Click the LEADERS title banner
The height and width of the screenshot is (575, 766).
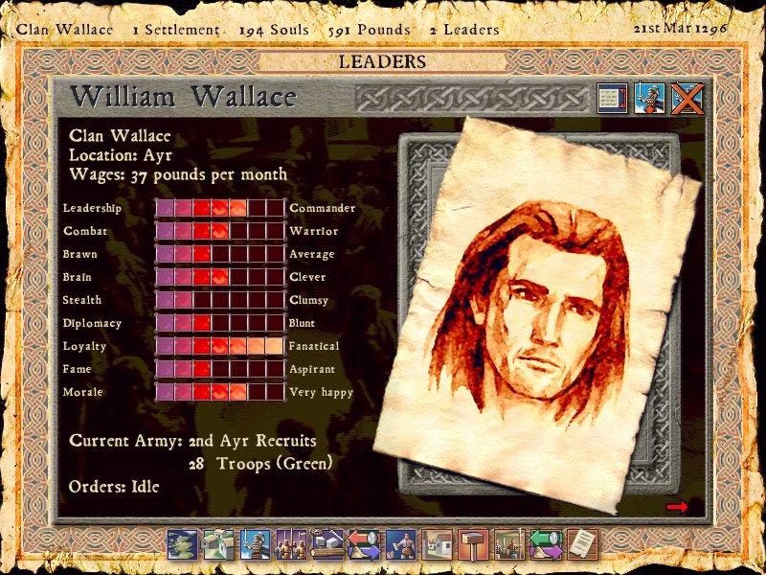point(382,62)
